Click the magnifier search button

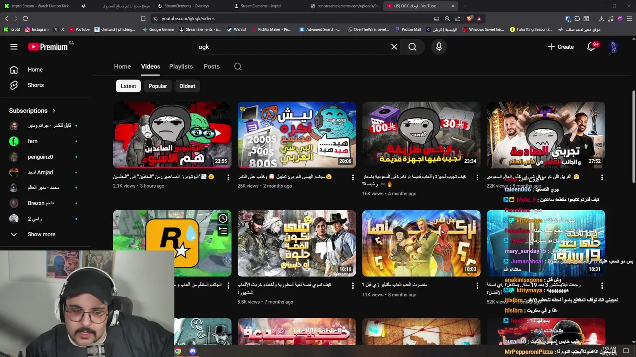pyautogui.click(x=412, y=47)
